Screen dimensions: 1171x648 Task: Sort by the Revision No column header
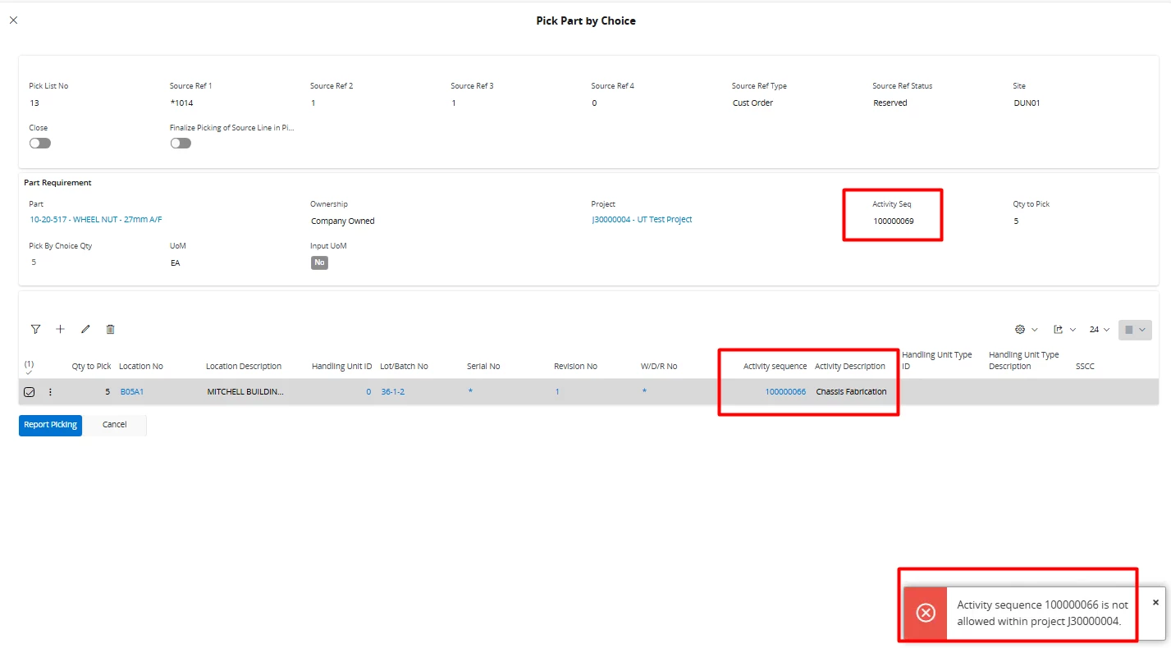[x=575, y=367]
